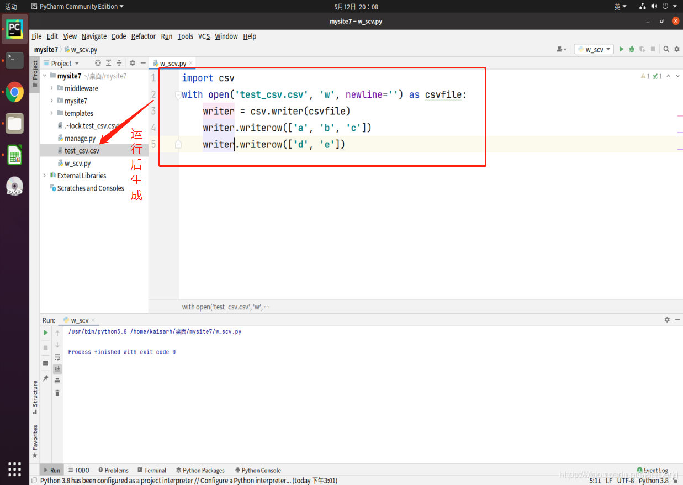This screenshot has width=683, height=485.
Task: Open Search Everywhere magnifier icon
Action: tap(666, 49)
